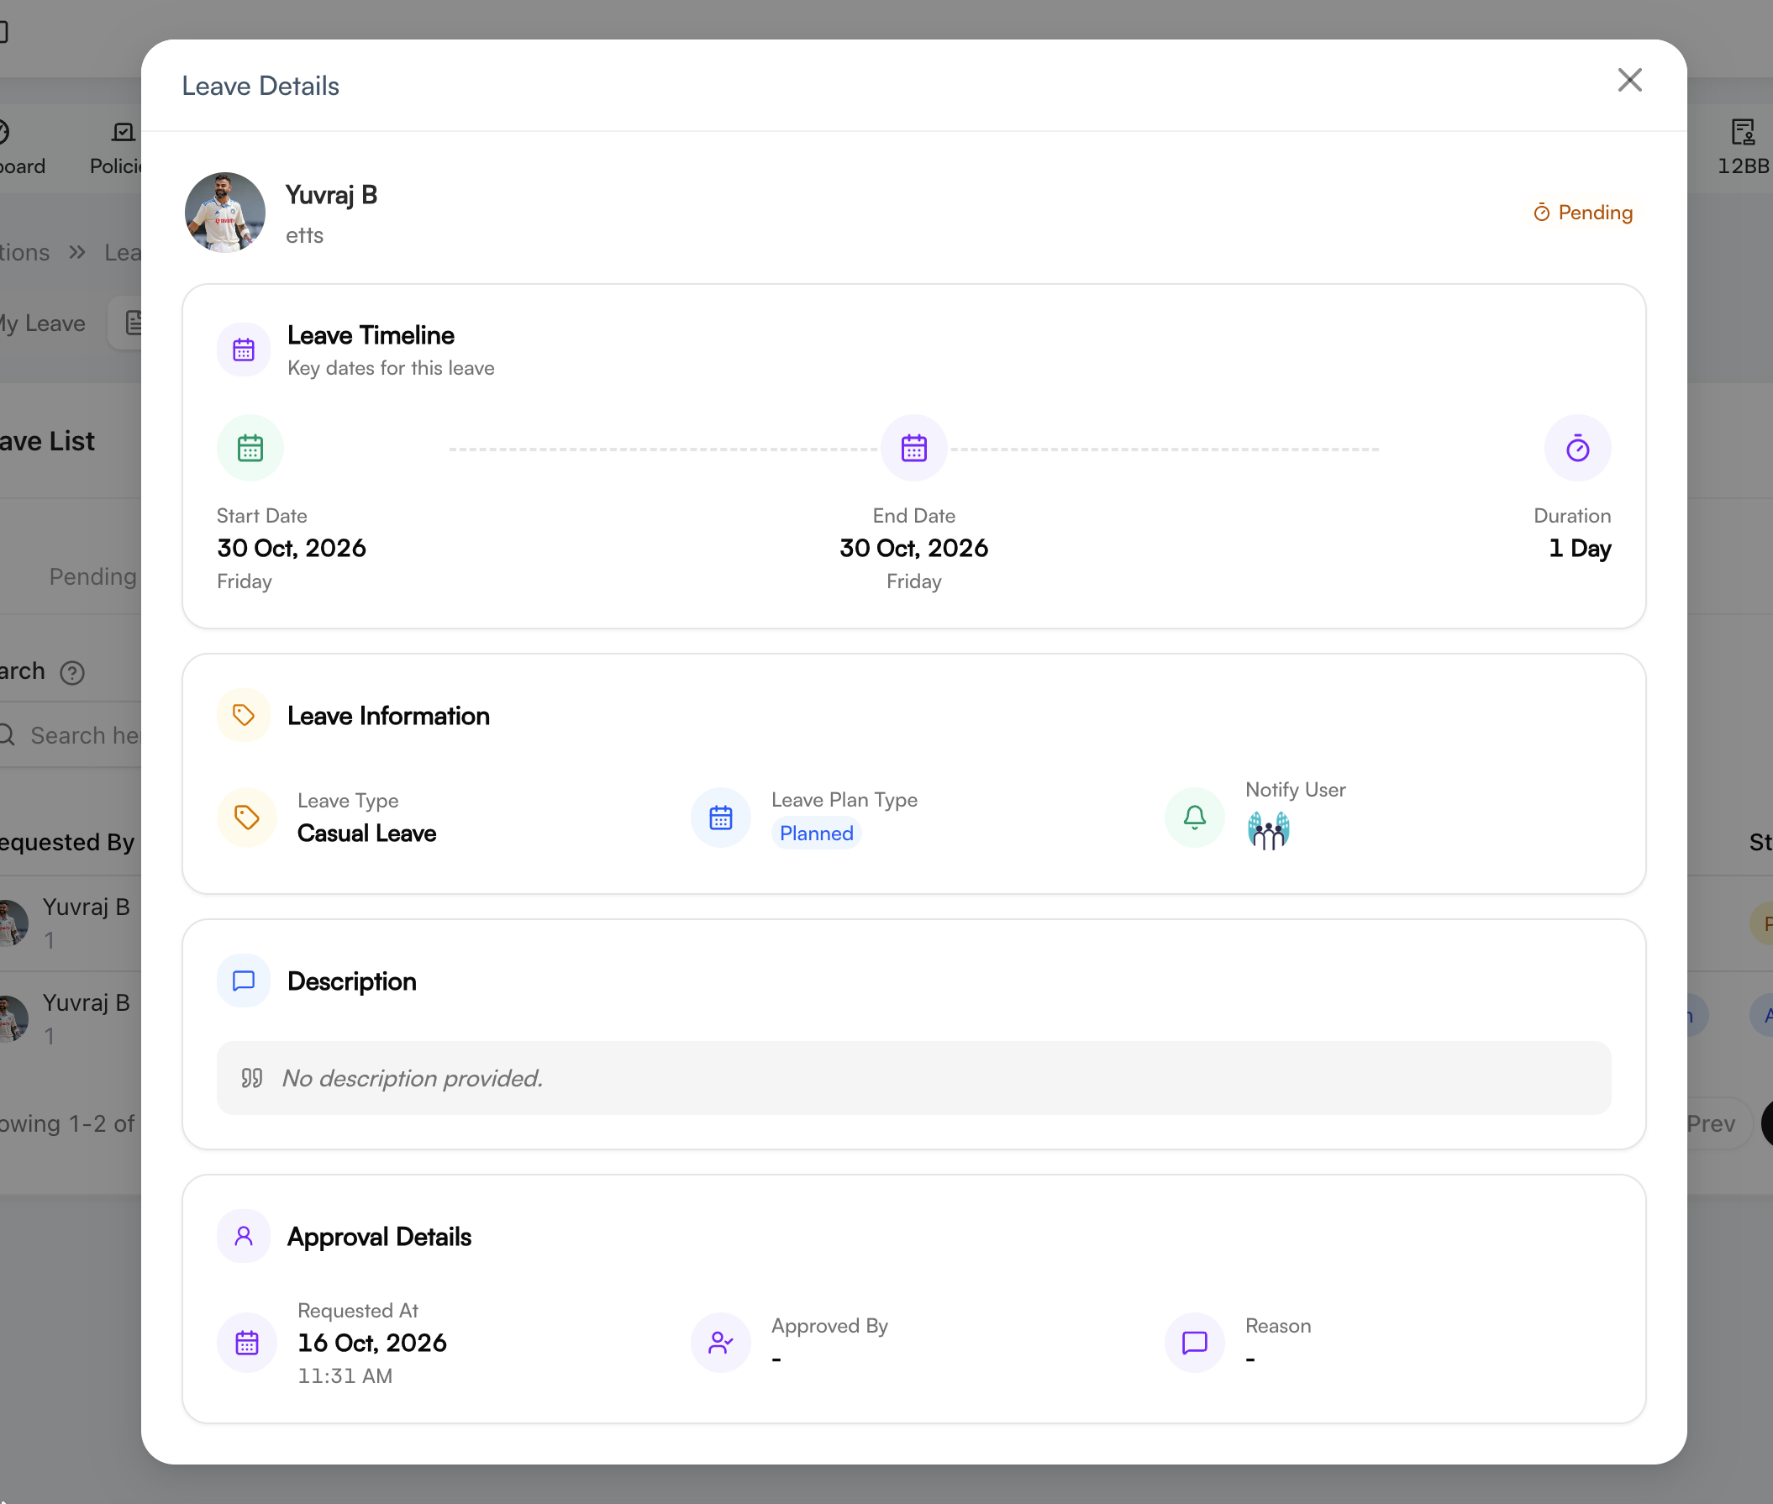Image resolution: width=1773 pixels, height=1504 pixels.
Task: Click first Yuvraj B row in background list
Action: coord(71,923)
